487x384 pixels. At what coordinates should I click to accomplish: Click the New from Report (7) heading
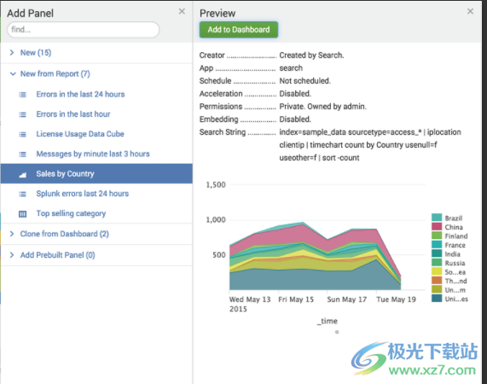[55, 73]
